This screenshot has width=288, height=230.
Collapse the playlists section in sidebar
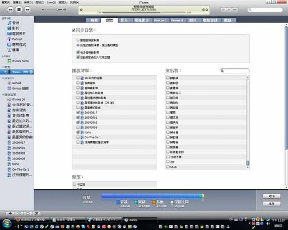(x=3, y=95)
